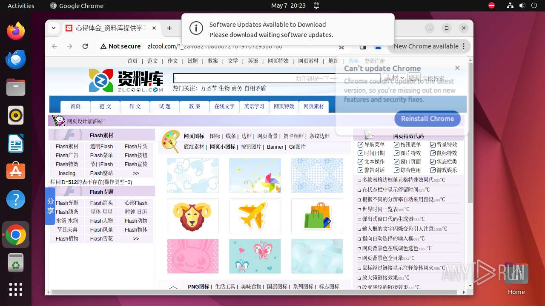Viewport: 545px width, 306px height.
Task: Open the network status icon in system tray
Action: 510,6
